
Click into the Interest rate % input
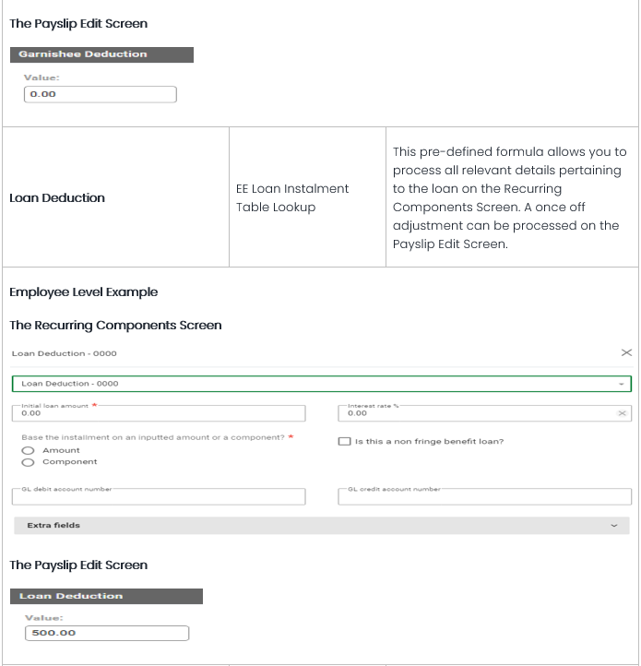tap(475, 414)
